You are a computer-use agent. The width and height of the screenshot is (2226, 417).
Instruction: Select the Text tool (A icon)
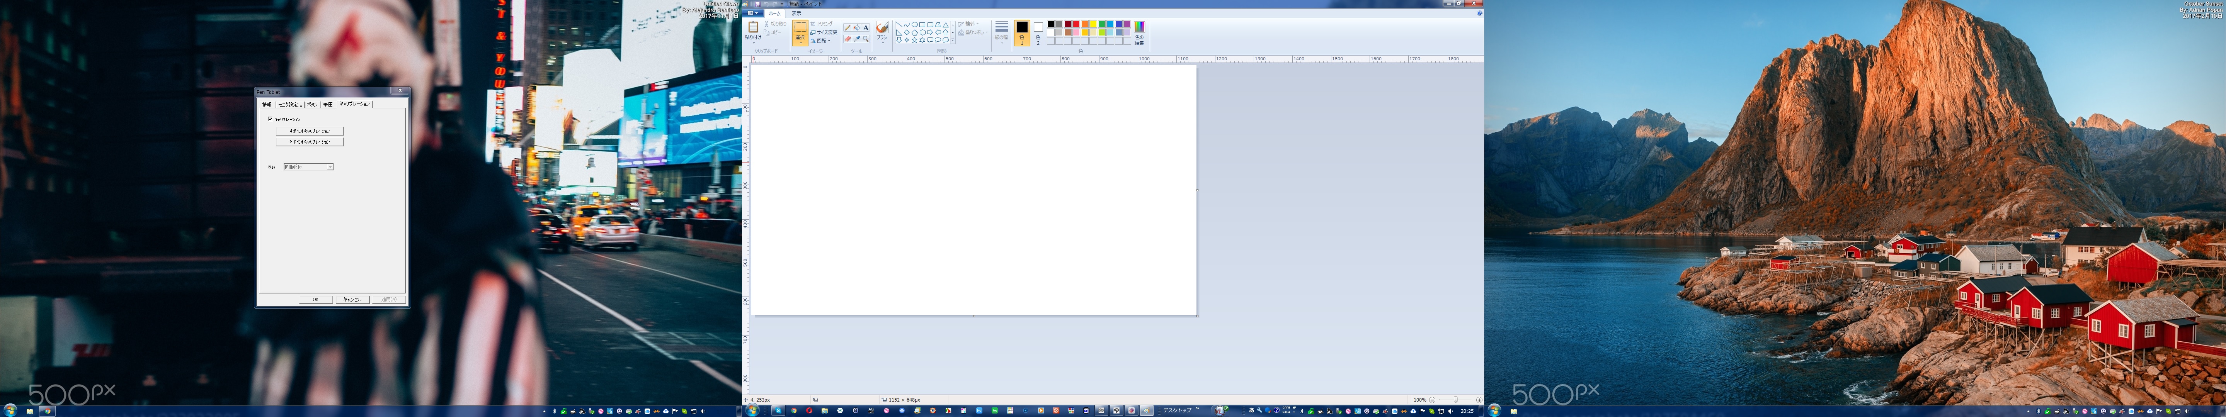click(866, 28)
